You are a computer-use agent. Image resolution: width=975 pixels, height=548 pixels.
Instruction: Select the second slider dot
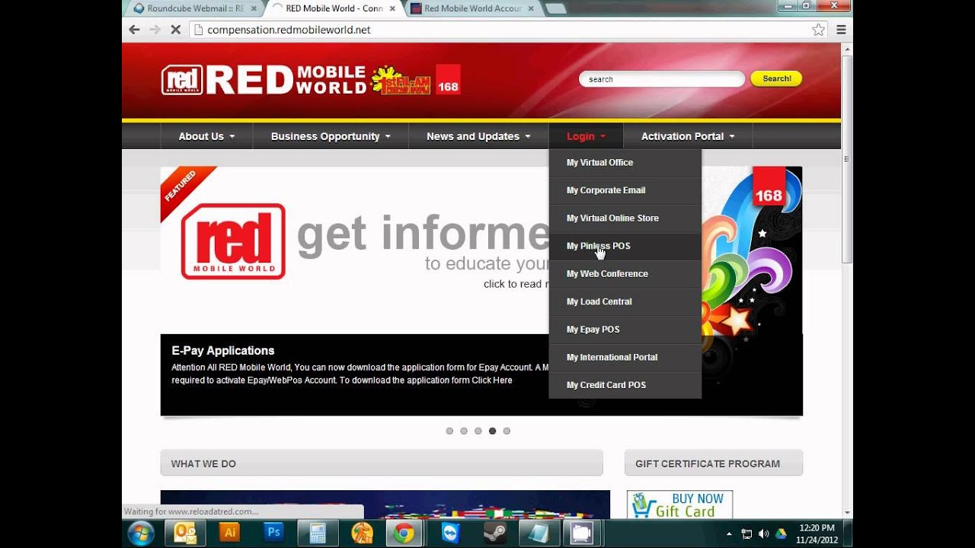tap(464, 431)
